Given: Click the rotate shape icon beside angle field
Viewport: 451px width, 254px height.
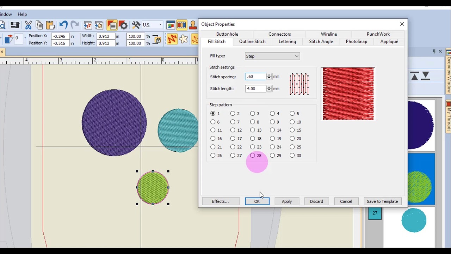Looking at the screenshot, I should click(8, 39).
